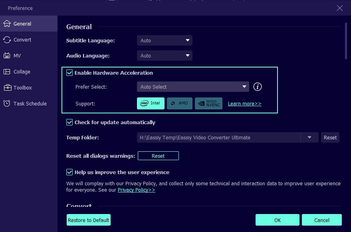Screen dimensions: 351x232
Task: Close the Preference dialog with X
Action: [x=339, y=8]
